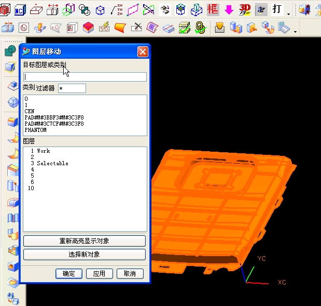The image size is (321, 306).
Task: Click the lightning bolt feature icon
Action: pos(104,28)
